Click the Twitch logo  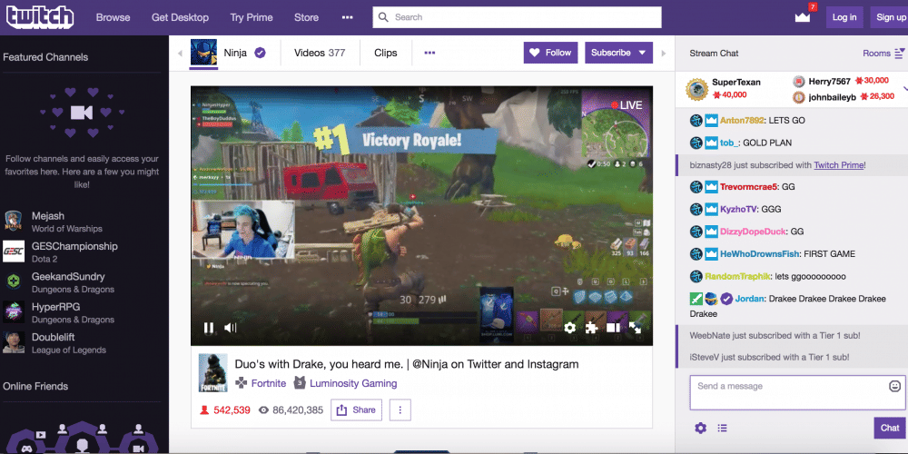40,17
